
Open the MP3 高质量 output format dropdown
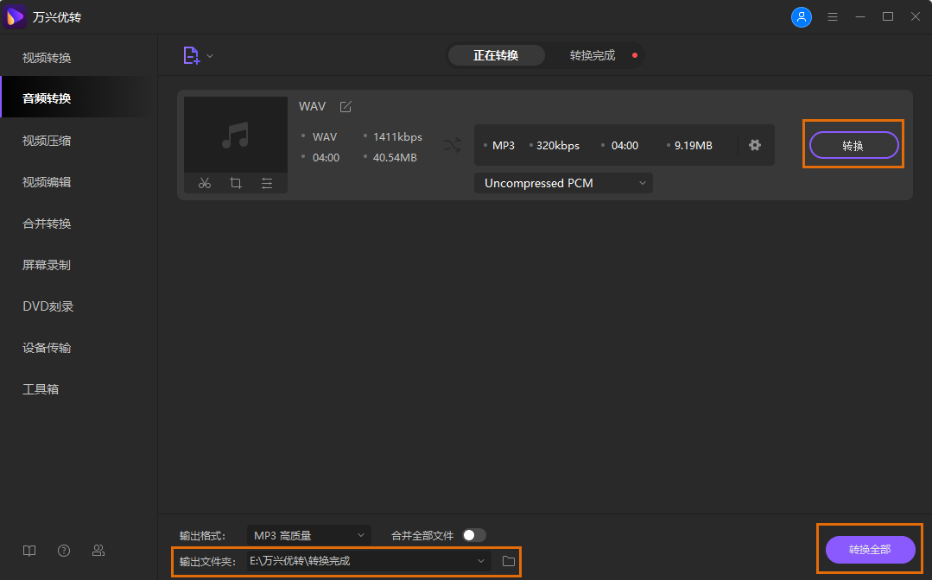pyautogui.click(x=309, y=535)
